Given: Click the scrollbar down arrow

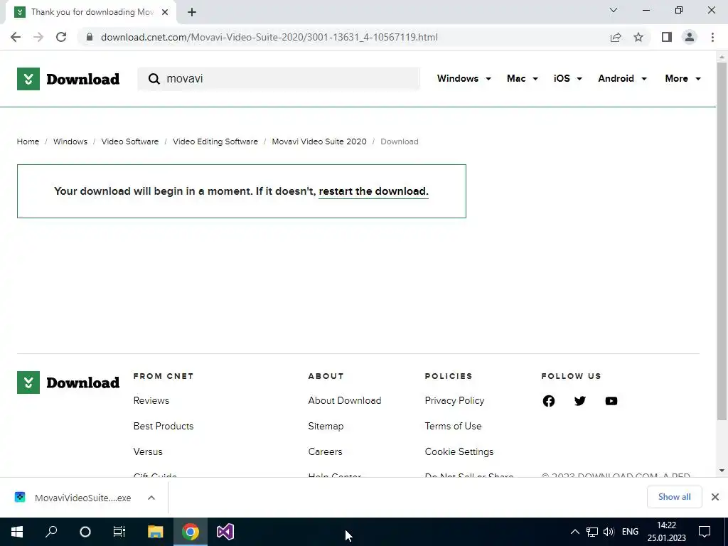Looking at the screenshot, I should [722, 471].
